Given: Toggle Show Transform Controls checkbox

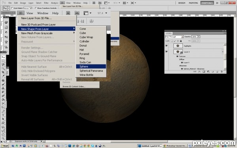Looking at the screenshot, I should 36,8.
